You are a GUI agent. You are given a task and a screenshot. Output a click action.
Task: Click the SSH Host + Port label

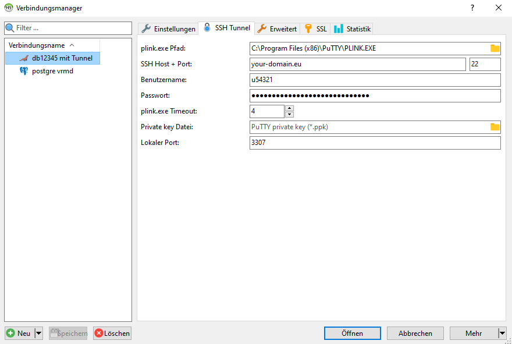[166, 64]
